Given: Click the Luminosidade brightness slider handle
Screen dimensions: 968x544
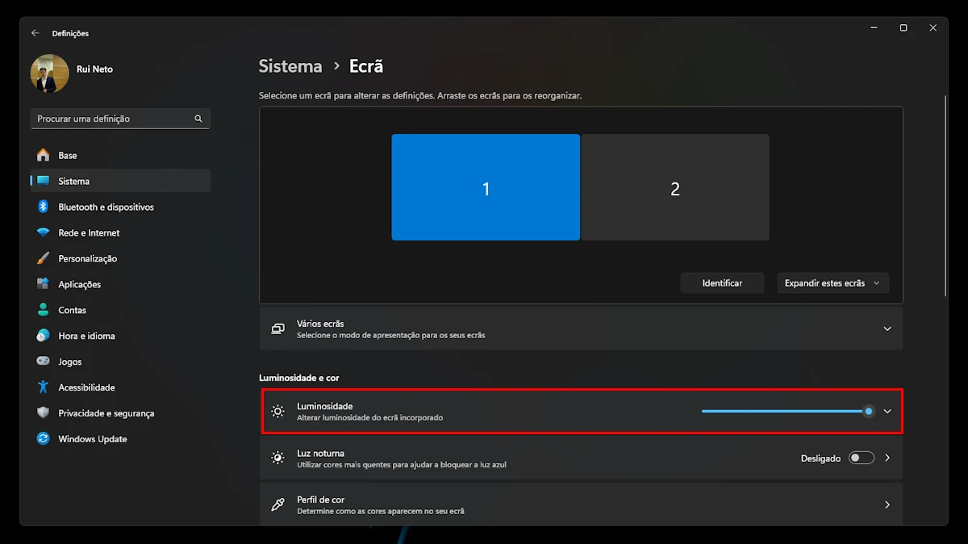Looking at the screenshot, I should 868,411.
